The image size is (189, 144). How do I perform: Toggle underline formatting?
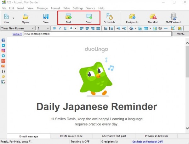(x=65, y=28)
